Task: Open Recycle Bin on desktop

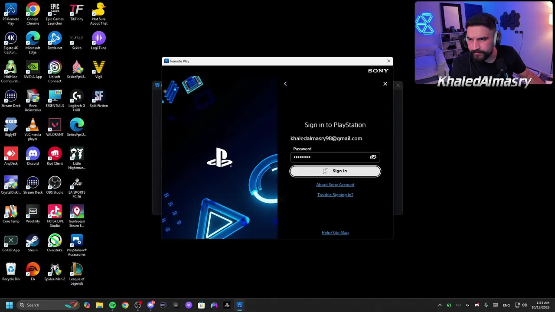Action: tap(11, 272)
